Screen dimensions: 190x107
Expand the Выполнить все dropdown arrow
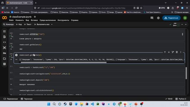pos(52,24)
